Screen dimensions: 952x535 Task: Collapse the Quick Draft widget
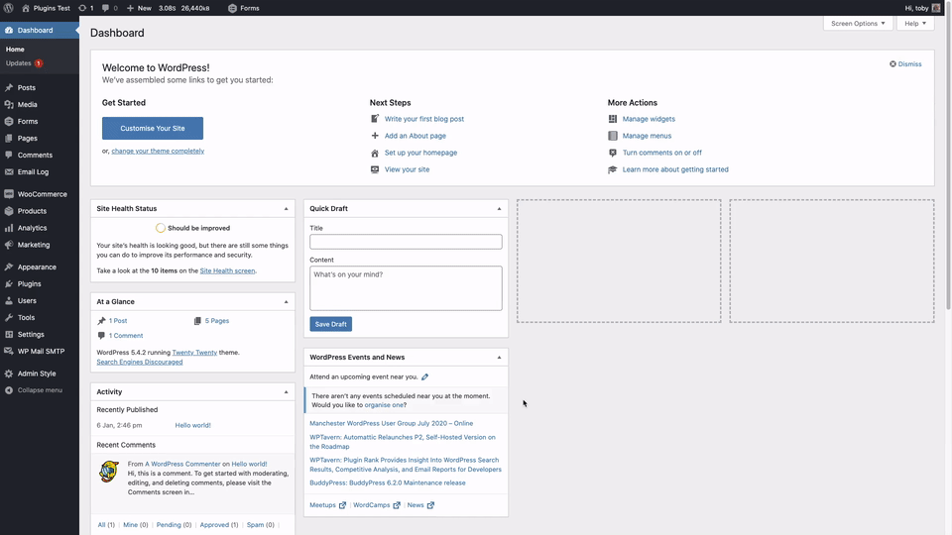pyautogui.click(x=499, y=209)
